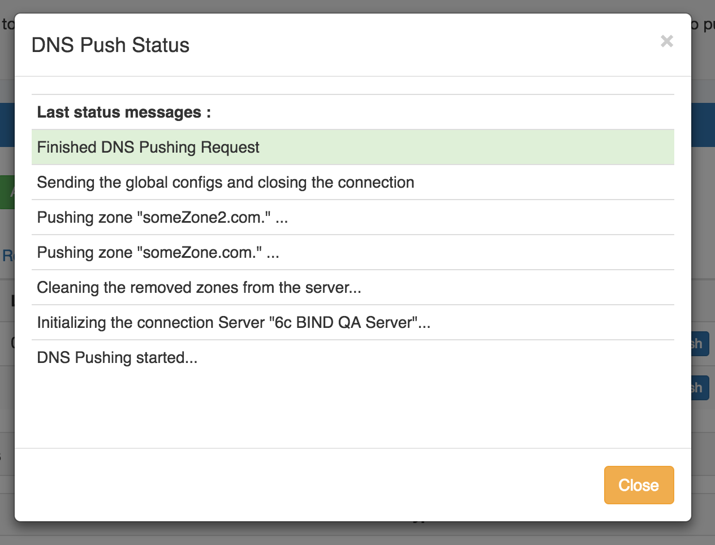Click the DNS Push Status title text

[x=111, y=45]
